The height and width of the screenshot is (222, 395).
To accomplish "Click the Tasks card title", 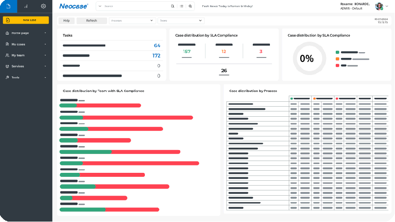I will coord(68,35).
